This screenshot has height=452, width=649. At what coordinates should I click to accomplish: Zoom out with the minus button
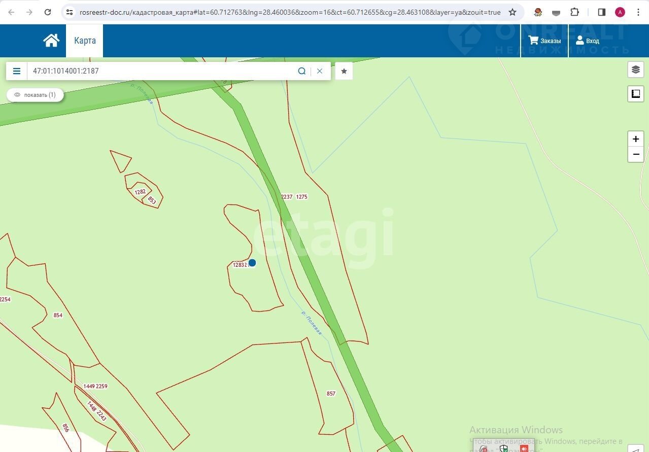(x=635, y=154)
